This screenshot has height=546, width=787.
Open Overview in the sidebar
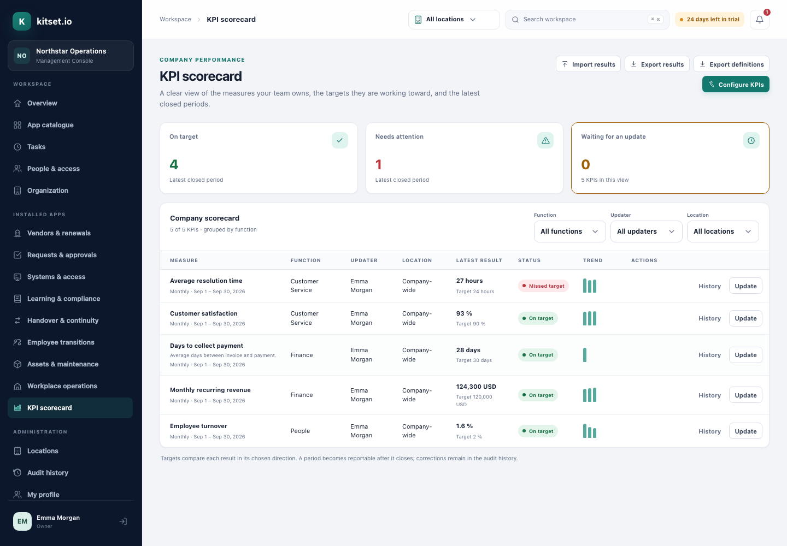[x=71, y=103]
